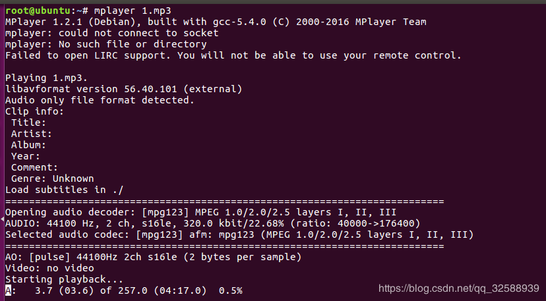Image resolution: width=546 pixels, height=301 pixels.
Task: Click the 0.5% playback progress value
Action: (231, 290)
